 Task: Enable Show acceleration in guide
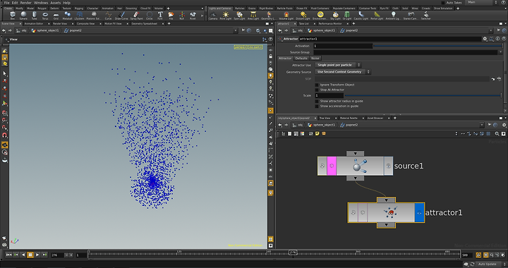pos(317,106)
